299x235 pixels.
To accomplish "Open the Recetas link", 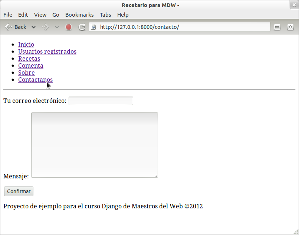I will pyautogui.click(x=29, y=58).
